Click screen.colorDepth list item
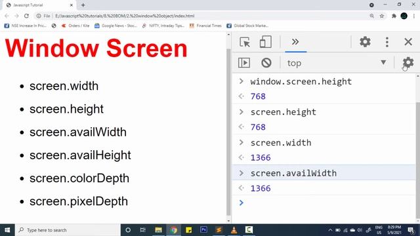This screenshot has width=420, height=236. click(79, 178)
